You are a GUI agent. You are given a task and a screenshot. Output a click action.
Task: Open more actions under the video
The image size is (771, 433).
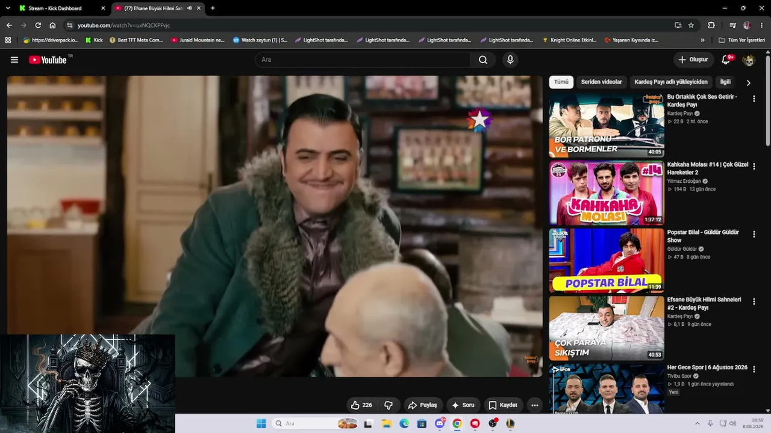click(x=534, y=405)
